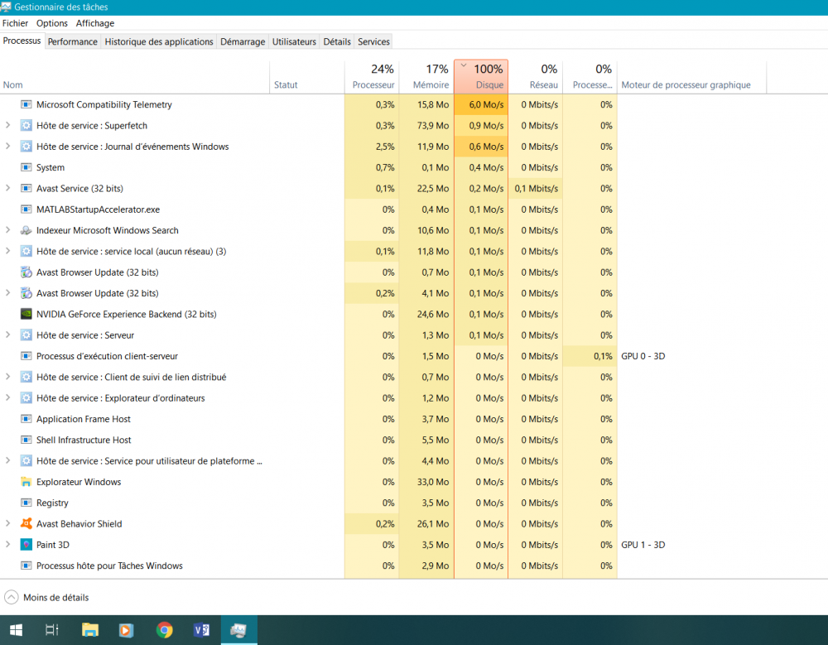Click the Paint 3D process icon
The height and width of the screenshot is (645, 828).
coord(26,545)
